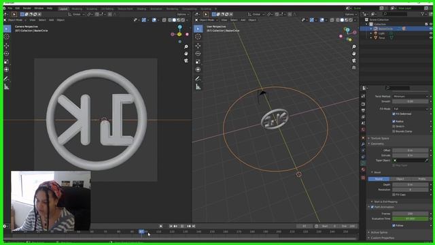Collapse the Geometry panel

coord(377,144)
